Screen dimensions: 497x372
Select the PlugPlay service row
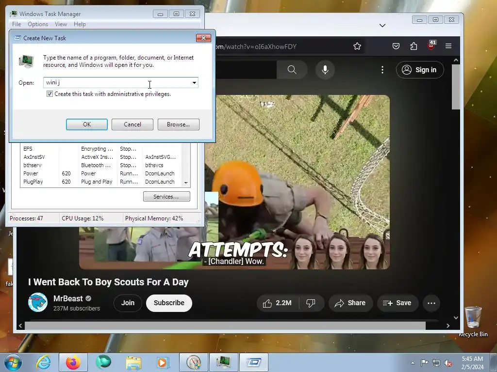point(101,182)
